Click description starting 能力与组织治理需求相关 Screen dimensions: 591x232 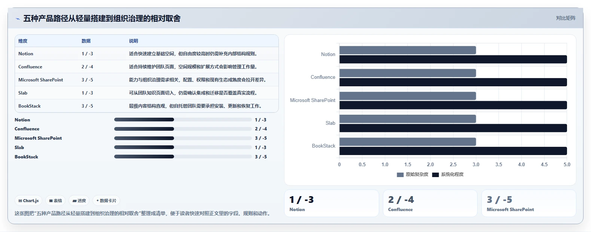pyautogui.click(x=198, y=80)
